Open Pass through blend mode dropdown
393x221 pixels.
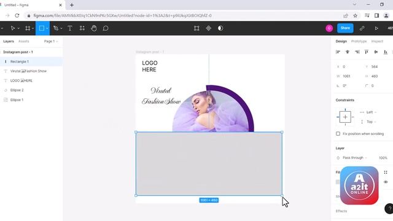(355, 158)
